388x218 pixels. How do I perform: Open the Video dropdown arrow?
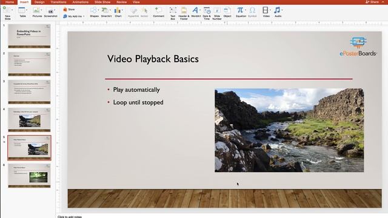tap(270, 10)
